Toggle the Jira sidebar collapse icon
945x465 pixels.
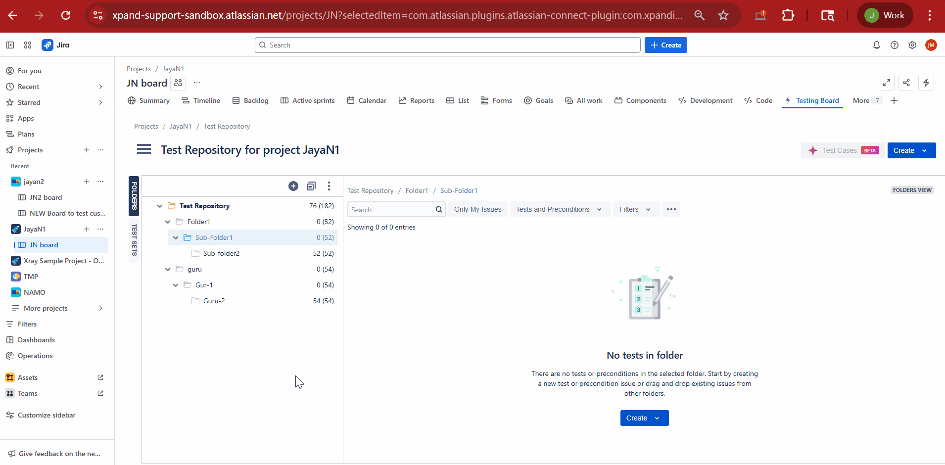point(10,45)
